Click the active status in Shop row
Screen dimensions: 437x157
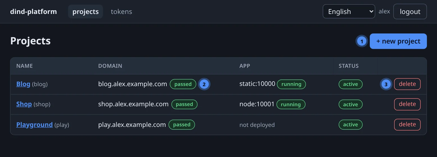(x=350, y=105)
